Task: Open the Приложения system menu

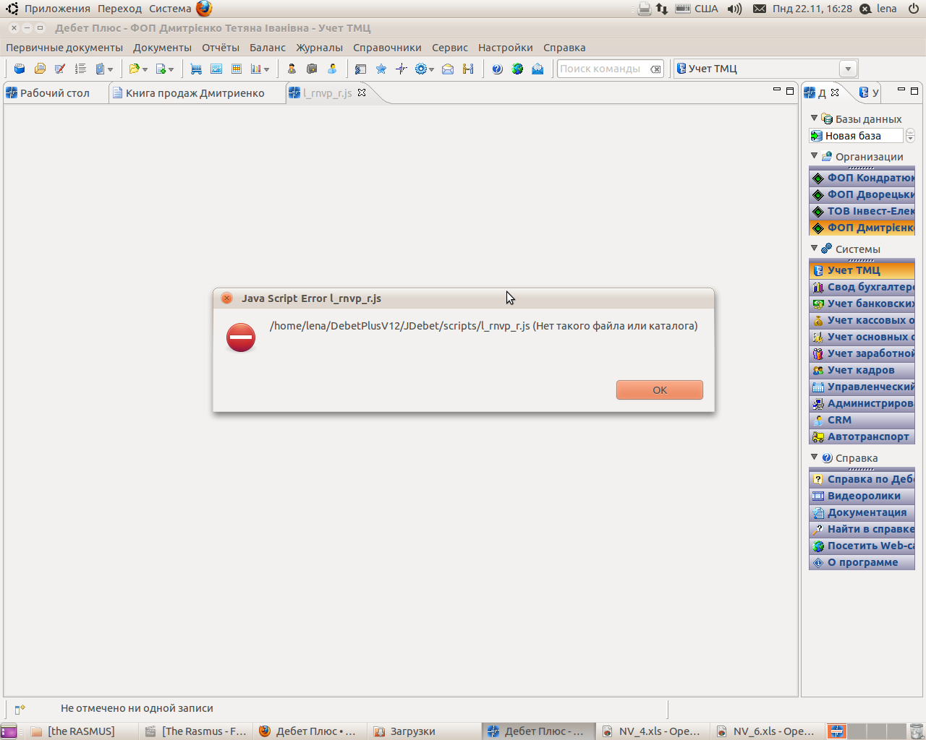Action: click(x=57, y=9)
